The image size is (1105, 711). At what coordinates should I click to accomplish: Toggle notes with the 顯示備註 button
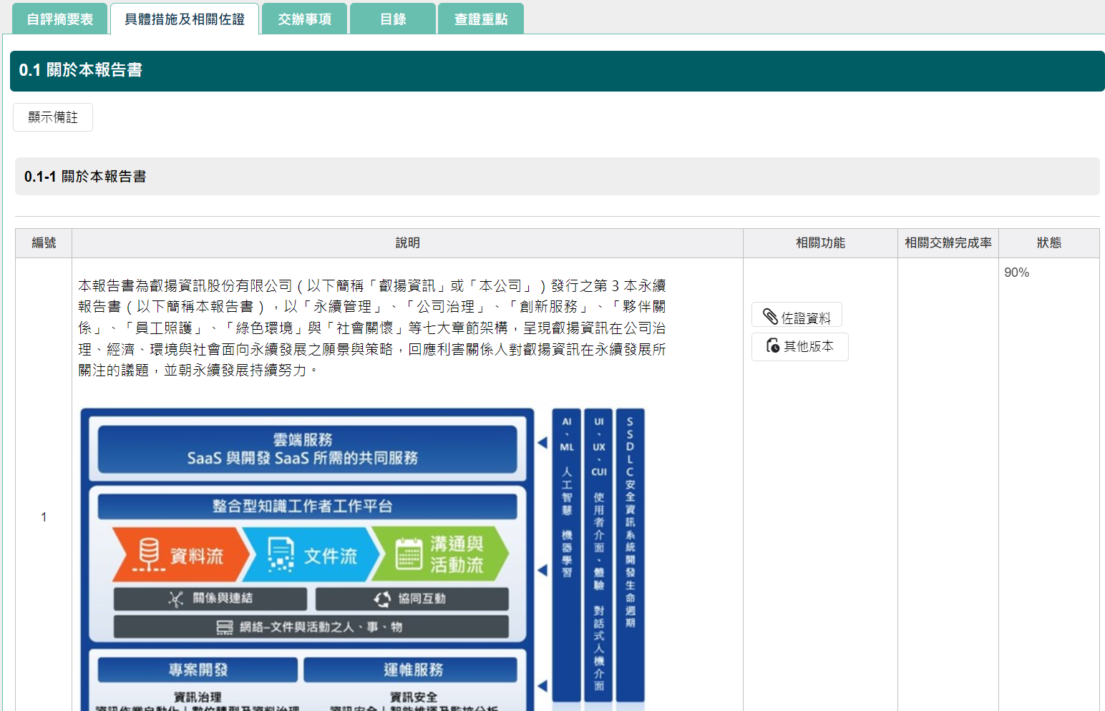53,117
